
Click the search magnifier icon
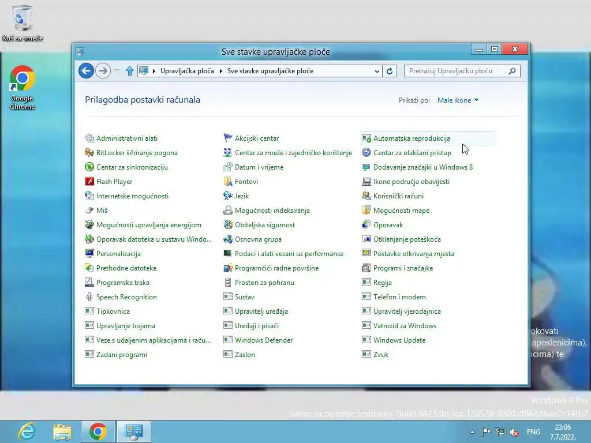pyautogui.click(x=513, y=71)
